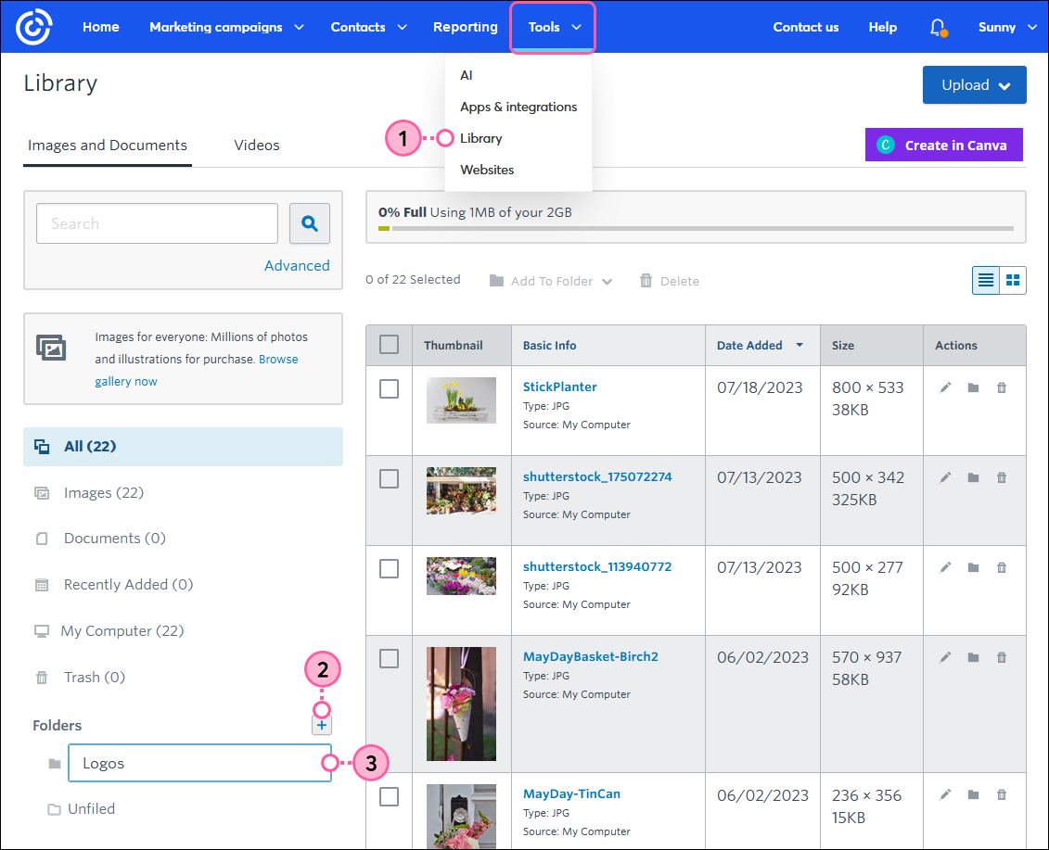Check the shutterstock_113940772 row checkbox
The width and height of the screenshot is (1049, 850).
tap(389, 568)
